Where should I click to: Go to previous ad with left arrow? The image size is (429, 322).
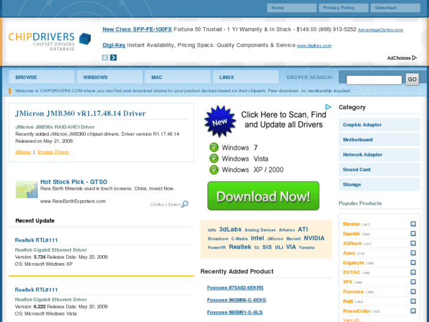(105, 57)
